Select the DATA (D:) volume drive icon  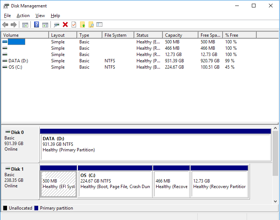coord(5,61)
